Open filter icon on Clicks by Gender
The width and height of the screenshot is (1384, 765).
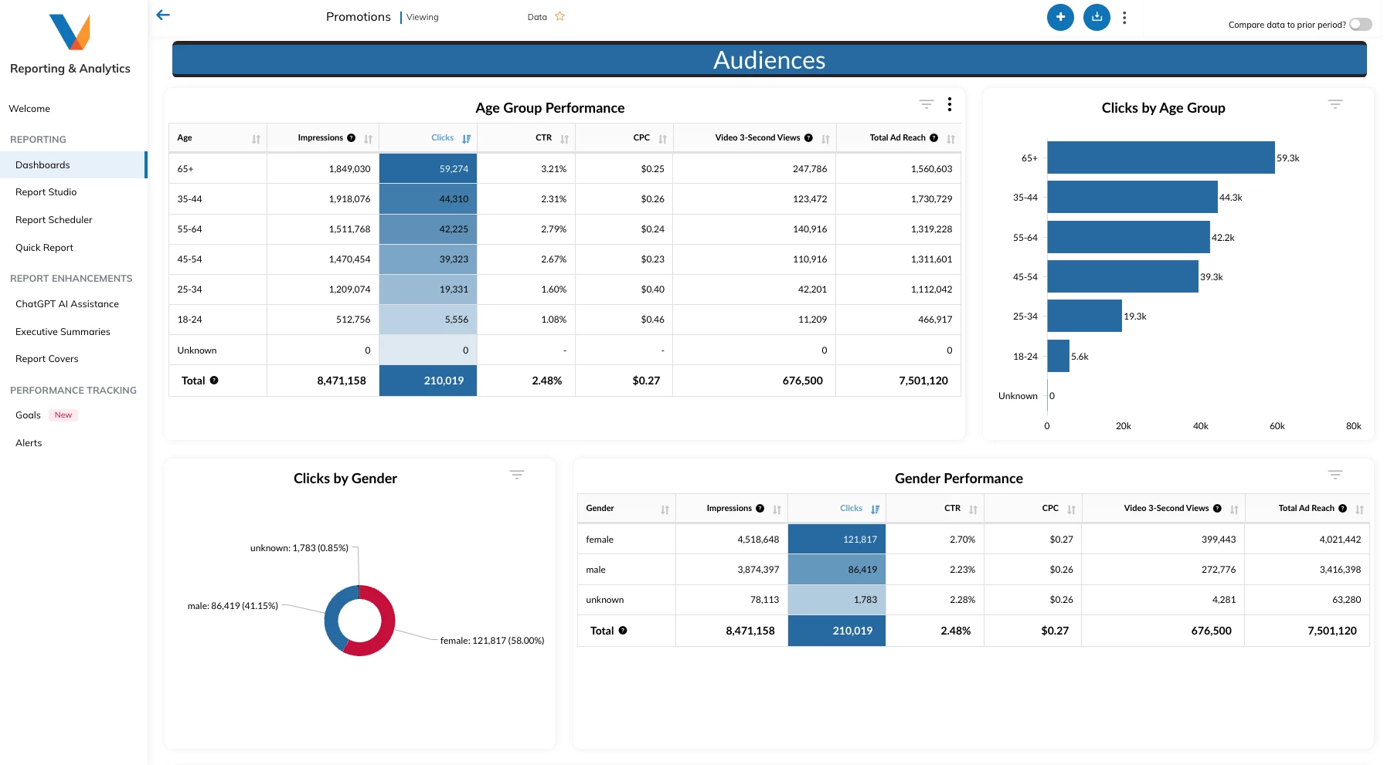click(x=517, y=475)
